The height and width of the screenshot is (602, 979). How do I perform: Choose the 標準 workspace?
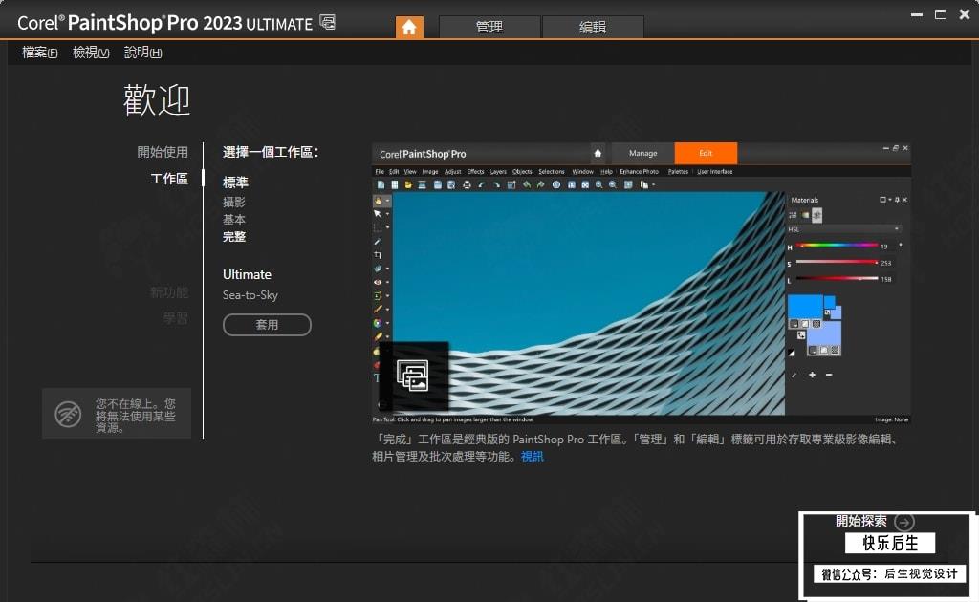pyautogui.click(x=235, y=183)
